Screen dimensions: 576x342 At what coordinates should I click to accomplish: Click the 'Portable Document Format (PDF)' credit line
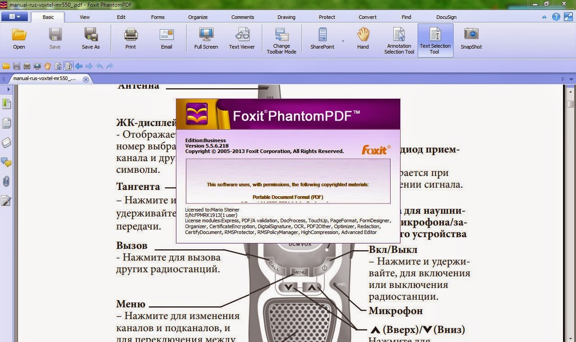(x=288, y=197)
